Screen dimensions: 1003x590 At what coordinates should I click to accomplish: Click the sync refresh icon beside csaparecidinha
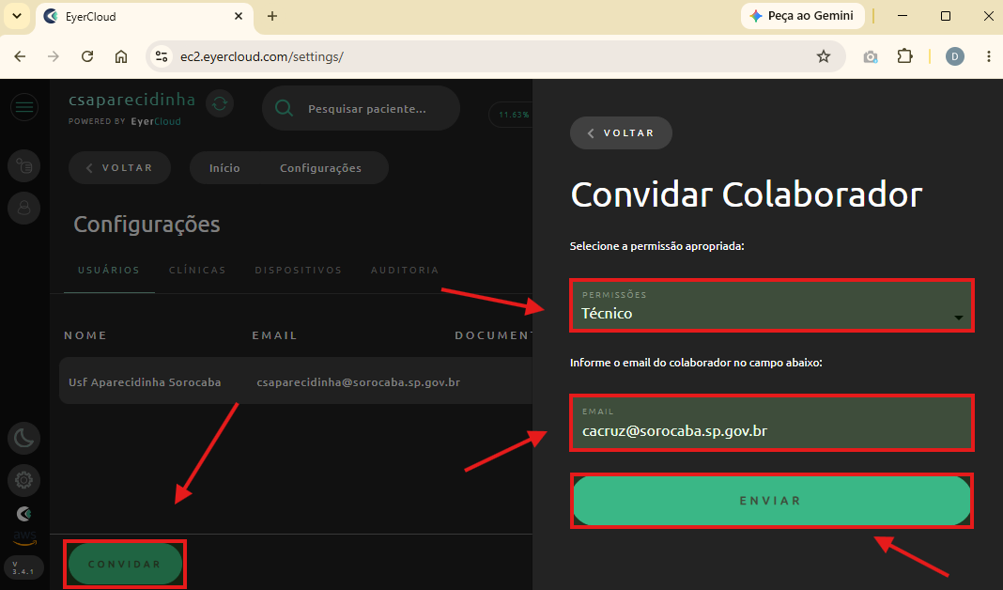point(220,103)
